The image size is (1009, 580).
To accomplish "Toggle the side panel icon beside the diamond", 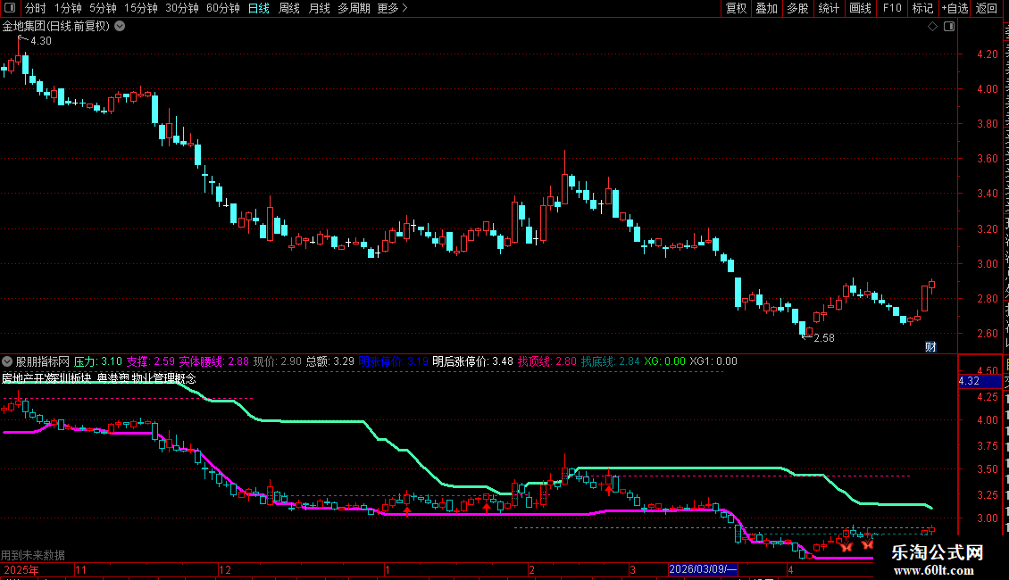I will (949, 27).
